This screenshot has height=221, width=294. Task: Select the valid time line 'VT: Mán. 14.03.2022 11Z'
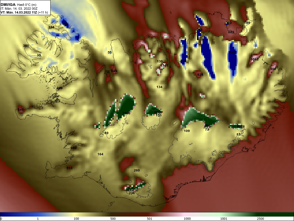pyautogui.click(x=19, y=13)
